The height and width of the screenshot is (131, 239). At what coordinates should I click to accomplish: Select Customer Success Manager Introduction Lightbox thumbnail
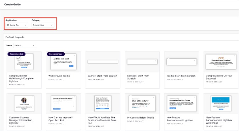pos(24,104)
